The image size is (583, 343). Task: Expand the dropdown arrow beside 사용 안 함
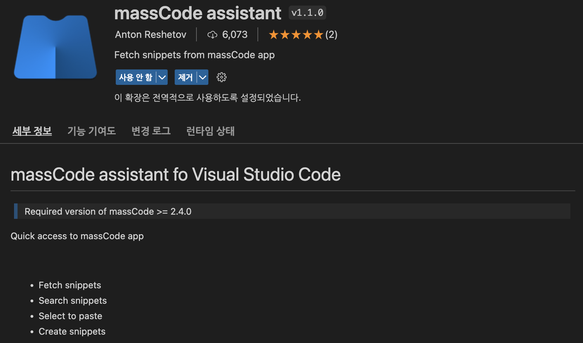[162, 77]
